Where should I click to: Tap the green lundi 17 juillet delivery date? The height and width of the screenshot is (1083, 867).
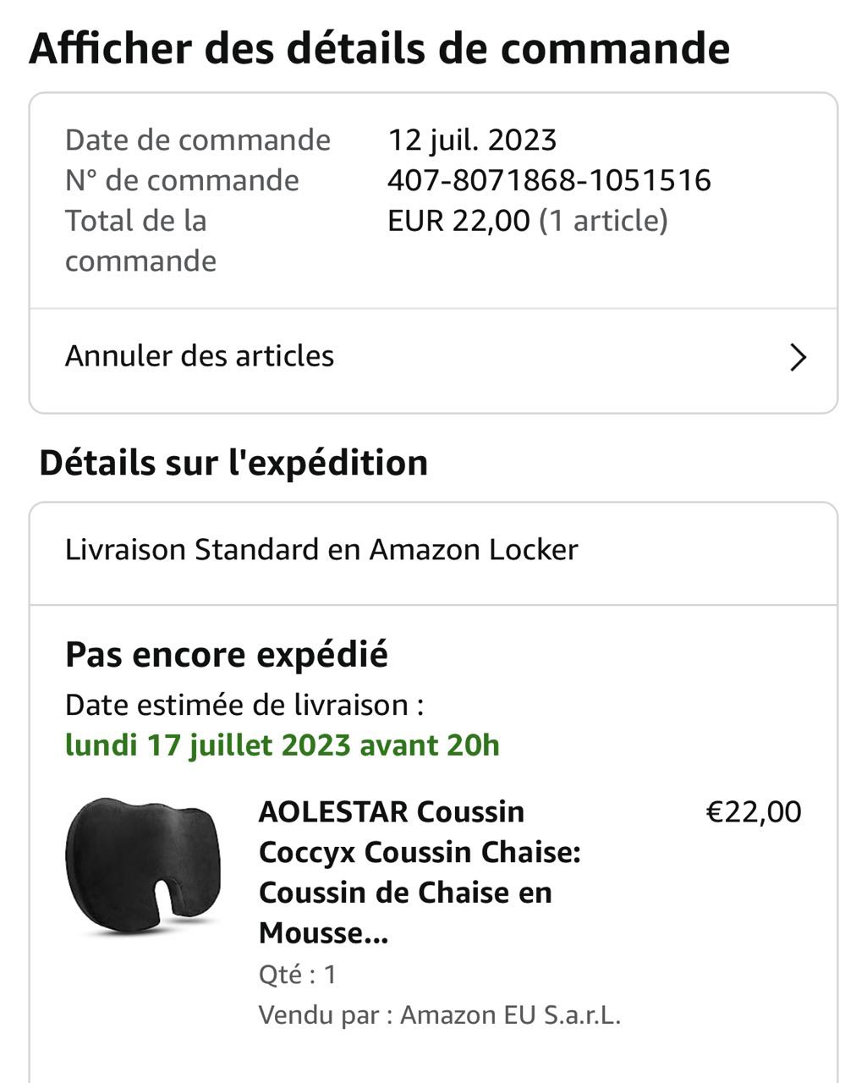click(x=282, y=745)
